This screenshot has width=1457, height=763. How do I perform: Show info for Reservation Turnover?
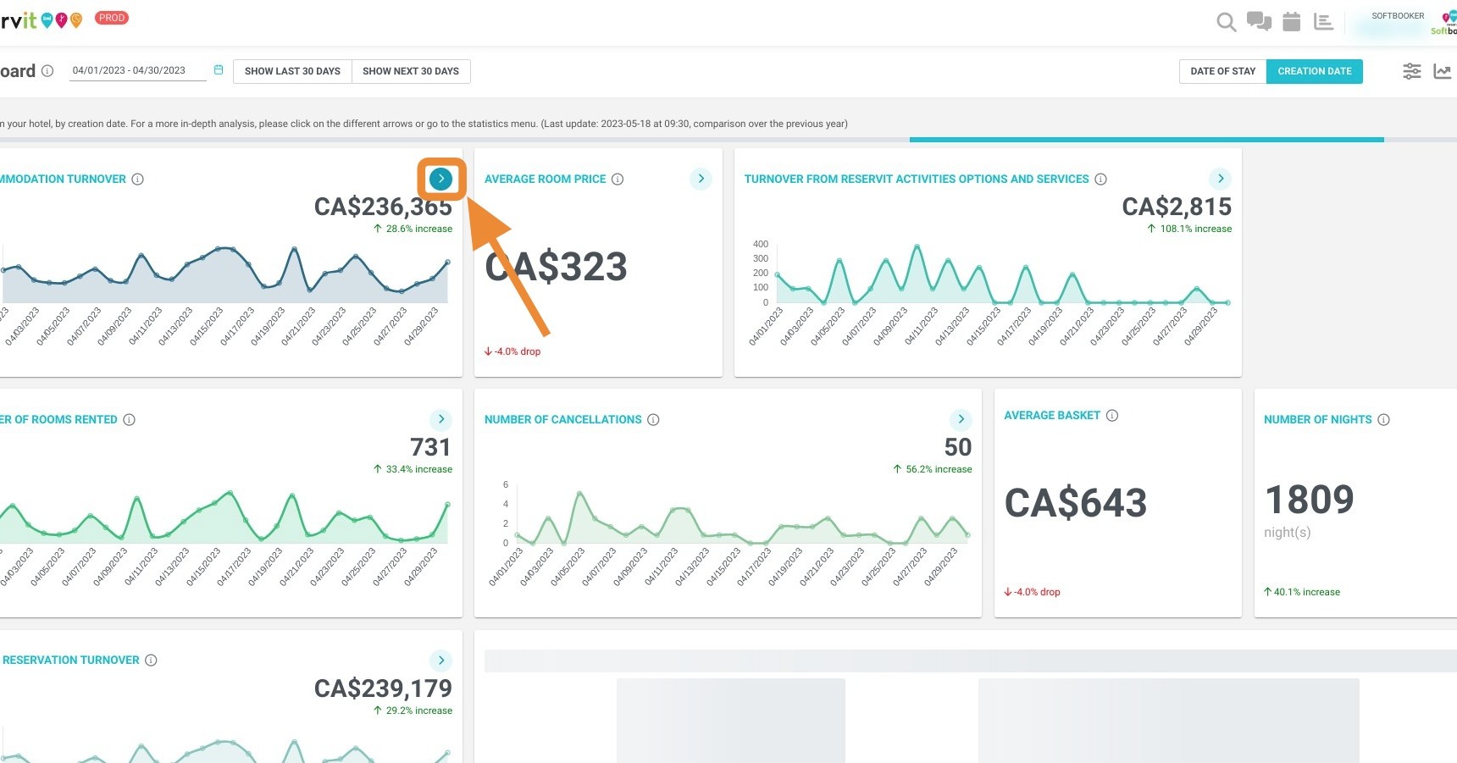(151, 661)
